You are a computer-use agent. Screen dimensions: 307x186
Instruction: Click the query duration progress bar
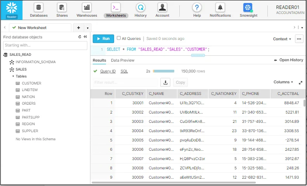pyautogui.click(x=163, y=71)
